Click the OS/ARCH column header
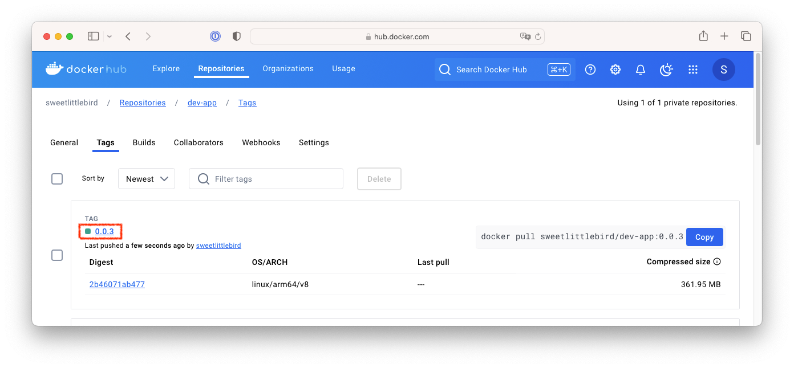The image size is (794, 368). tap(270, 263)
